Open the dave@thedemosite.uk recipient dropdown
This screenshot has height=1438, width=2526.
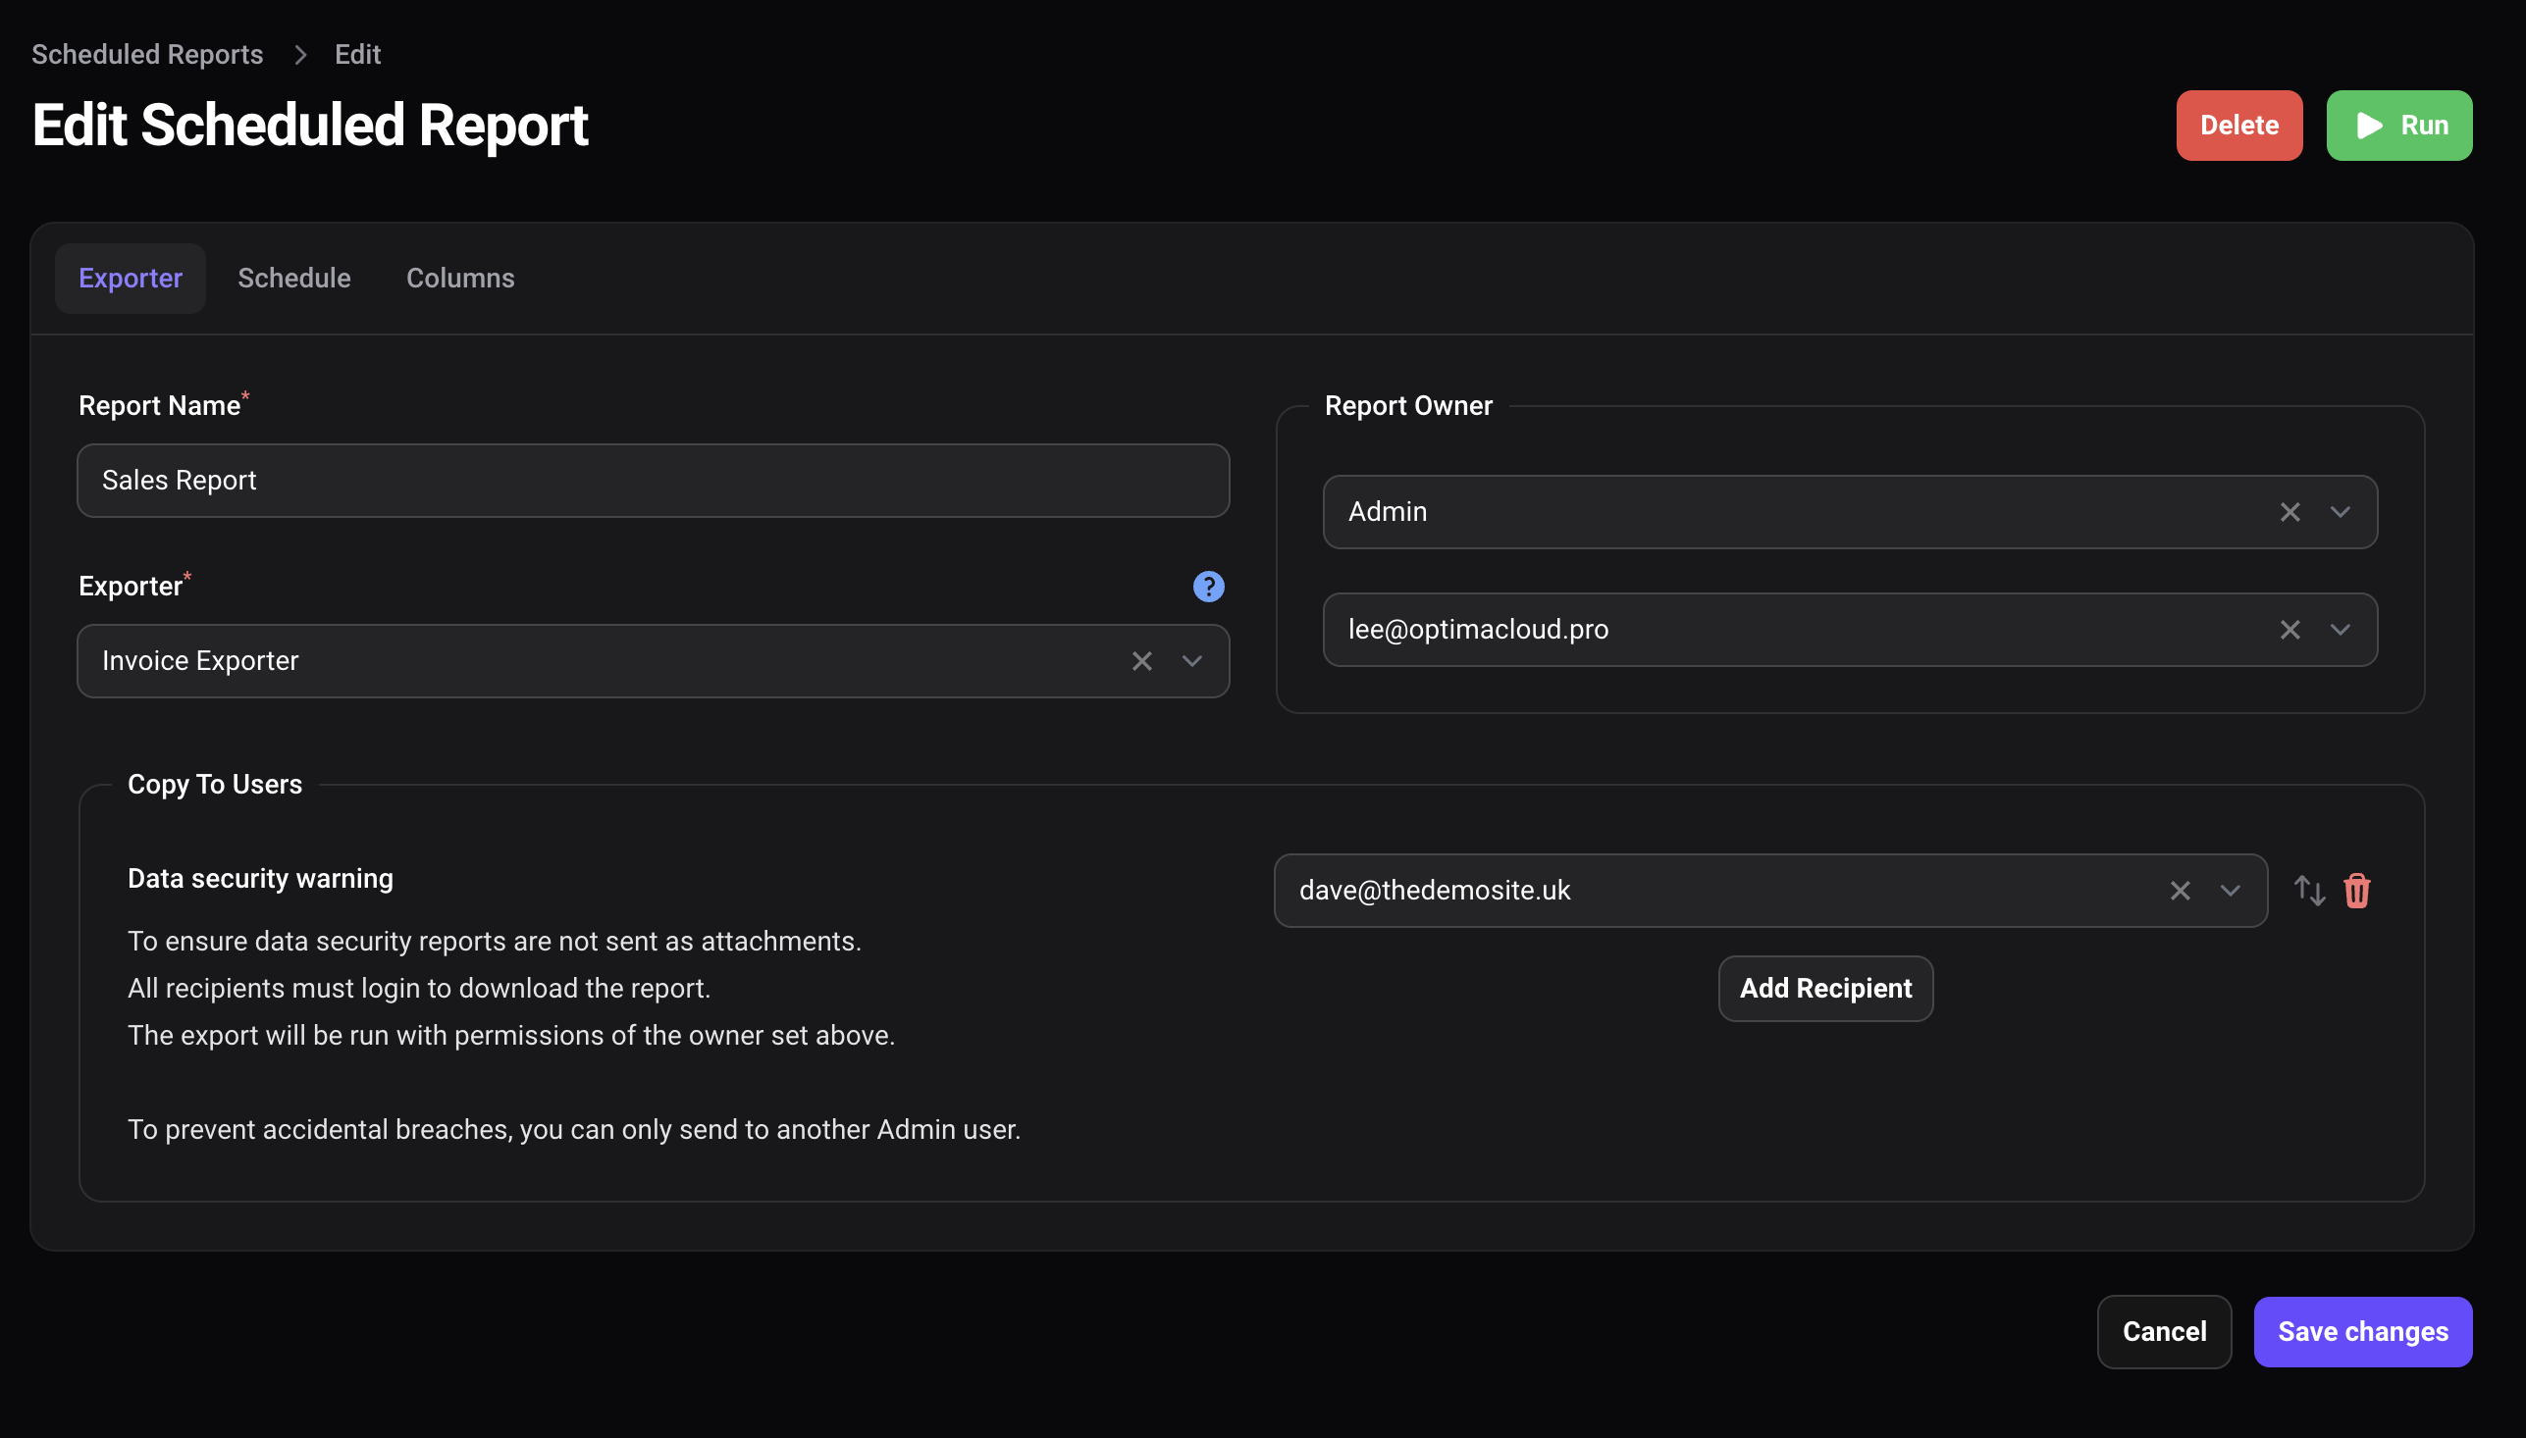pyautogui.click(x=2230, y=890)
